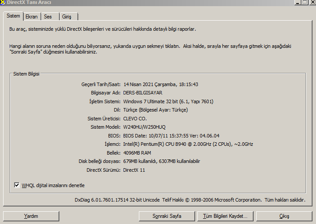Exit with the Çıkış button
This screenshot has height=224, width=316.
click(x=284, y=216)
